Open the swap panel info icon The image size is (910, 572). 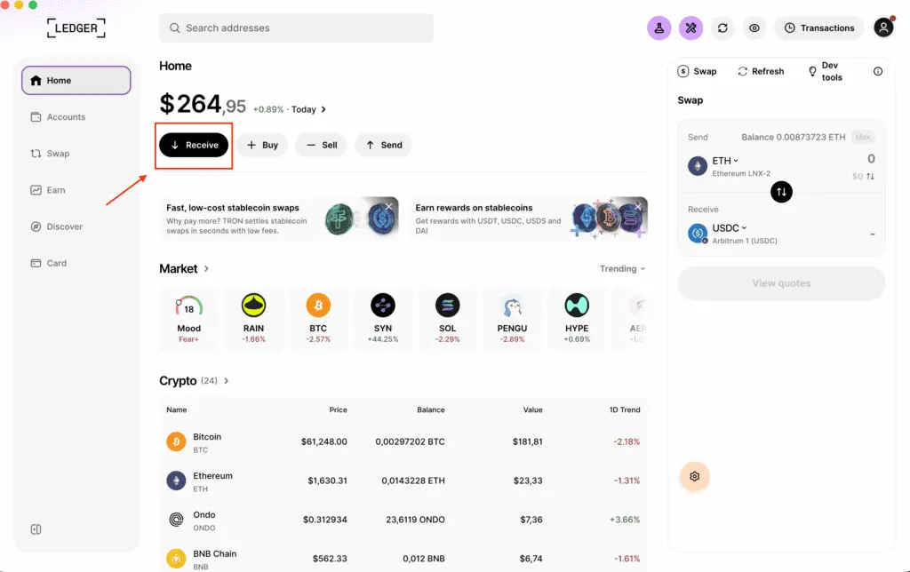click(x=877, y=71)
